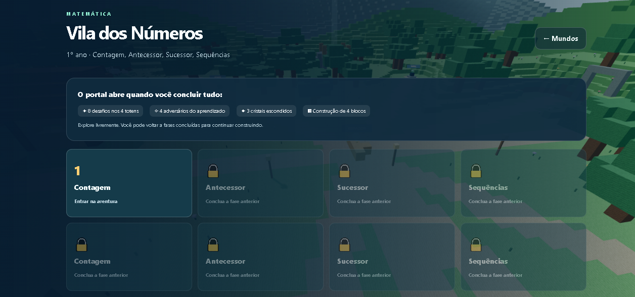Click the "1º ano · Contagem, Antecessor" subtitle
The width and height of the screenshot is (635, 297).
[x=148, y=55]
